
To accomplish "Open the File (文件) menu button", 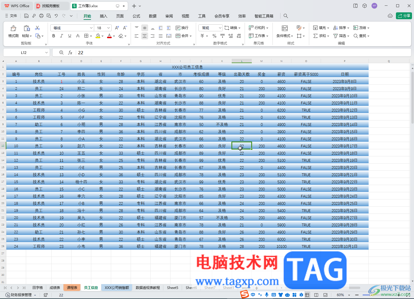I will (x=11, y=16).
